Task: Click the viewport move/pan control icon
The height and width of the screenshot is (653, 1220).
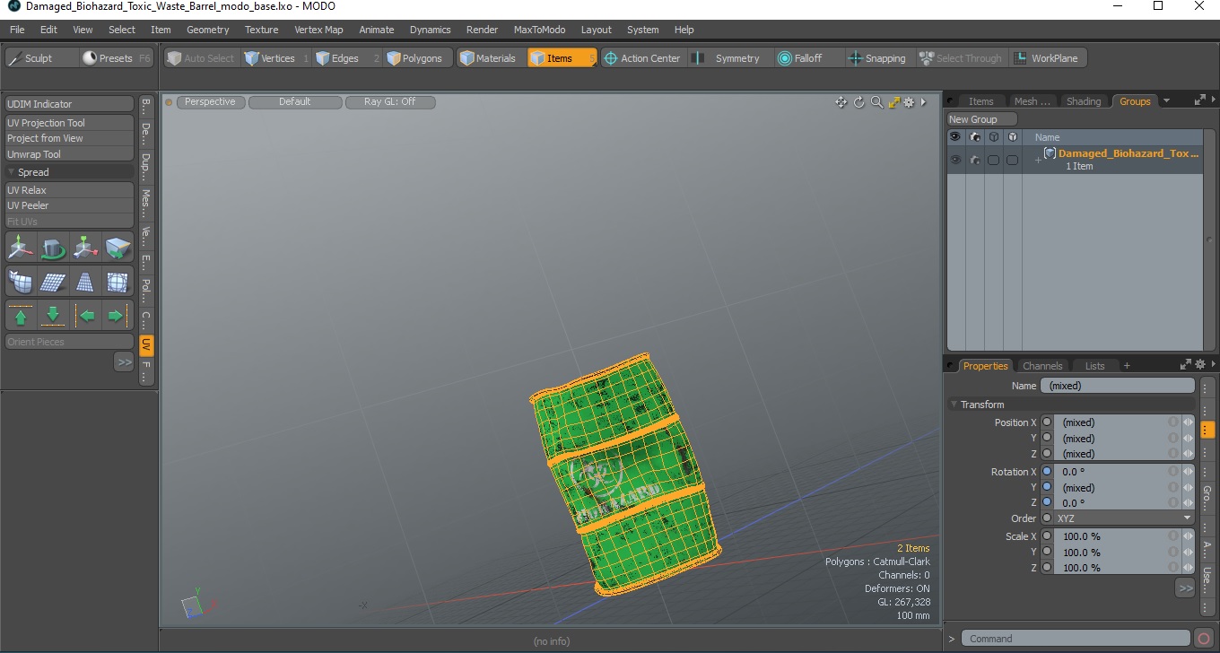Action: 841,102
